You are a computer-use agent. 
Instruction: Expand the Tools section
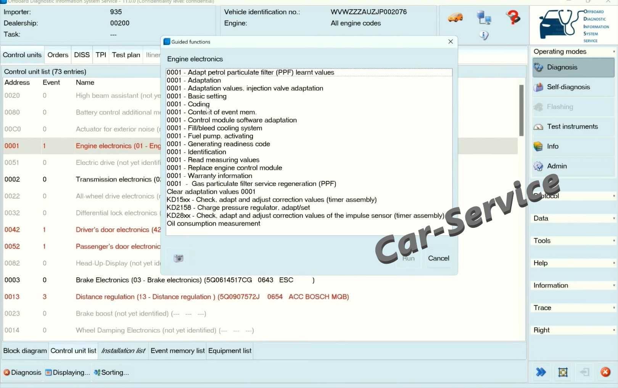coord(573,241)
